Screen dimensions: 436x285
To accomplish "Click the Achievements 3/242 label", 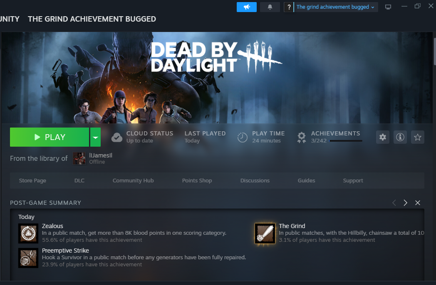I will (335, 137).
